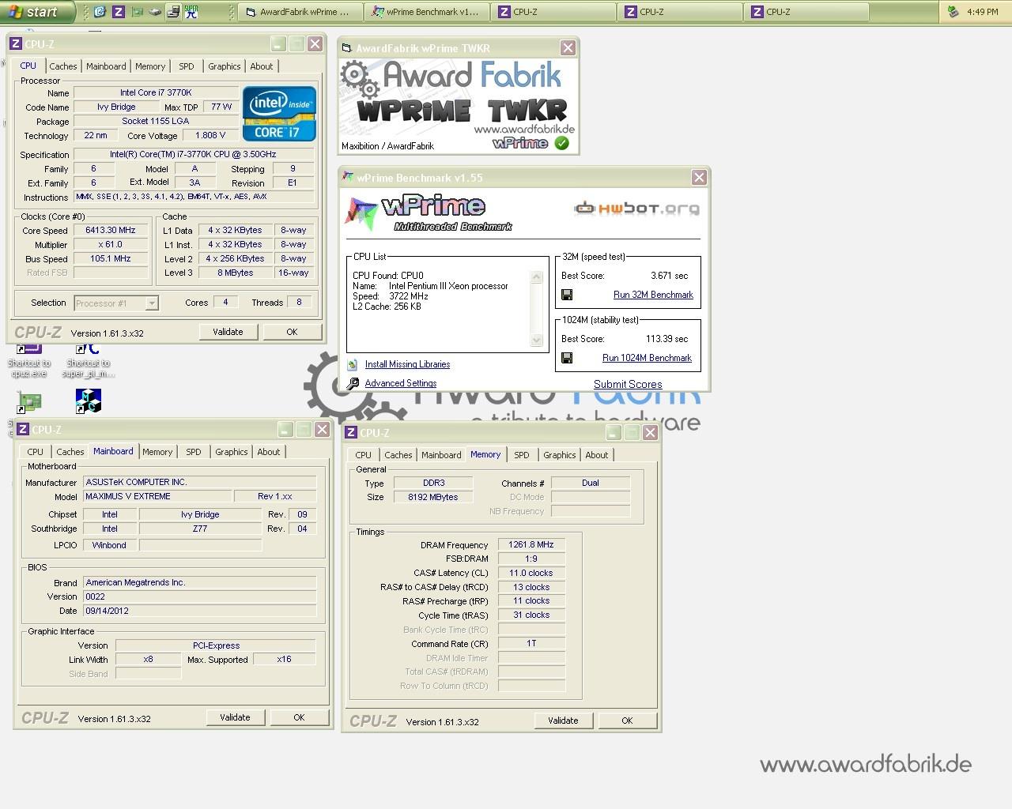Image resolution: width=1012 pixels, height=809 pixels.
Task: Close the wPrime Benchmark v1.55 window
Action: click(x=699, y=178)
